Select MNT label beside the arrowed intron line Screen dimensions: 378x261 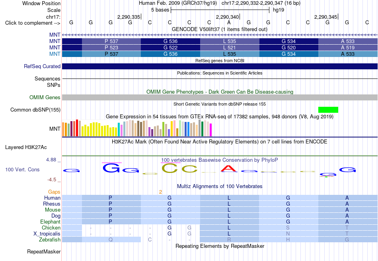pos(55,35)
